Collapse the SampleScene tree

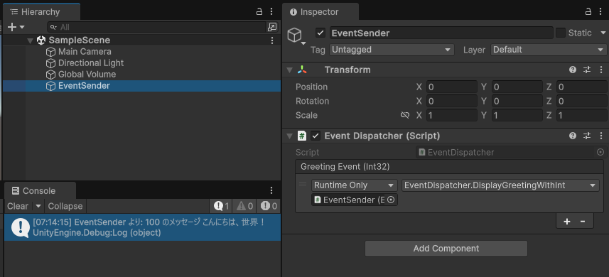(x=30, y=40)
